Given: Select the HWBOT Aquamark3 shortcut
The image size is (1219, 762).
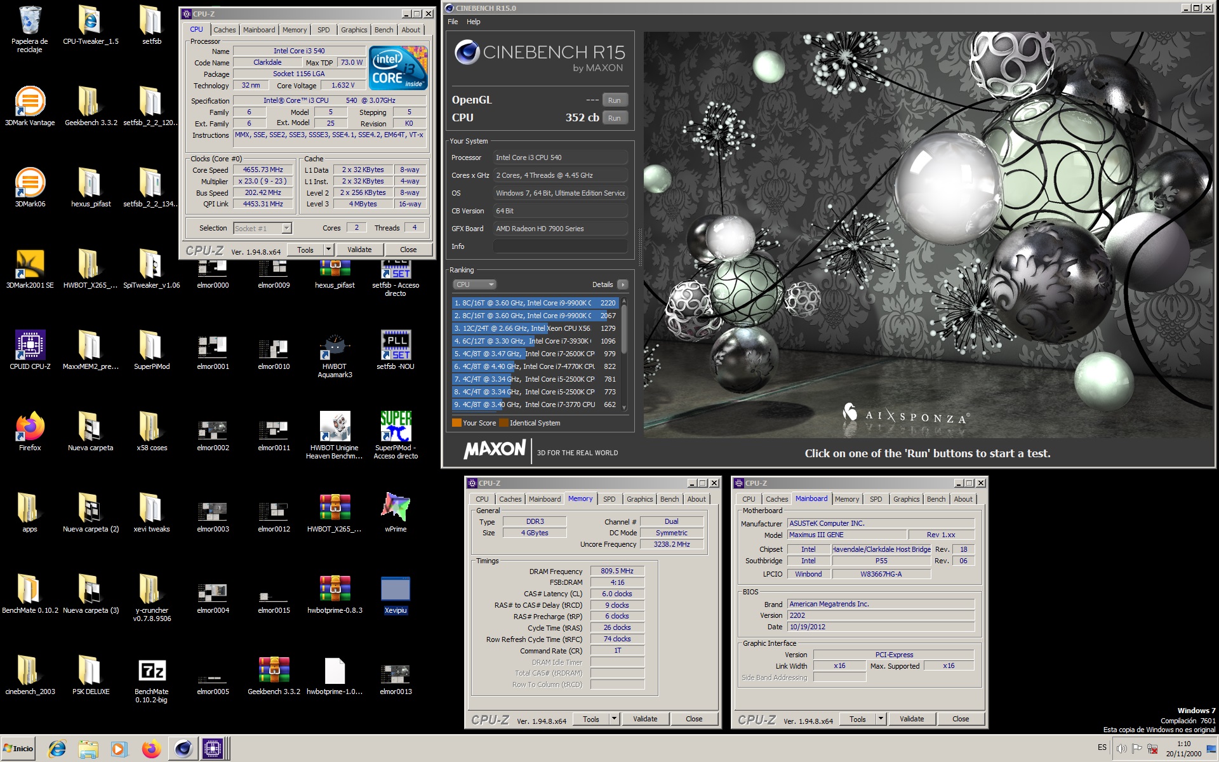Looking at the screenshot, I should (x=335, y=354).
